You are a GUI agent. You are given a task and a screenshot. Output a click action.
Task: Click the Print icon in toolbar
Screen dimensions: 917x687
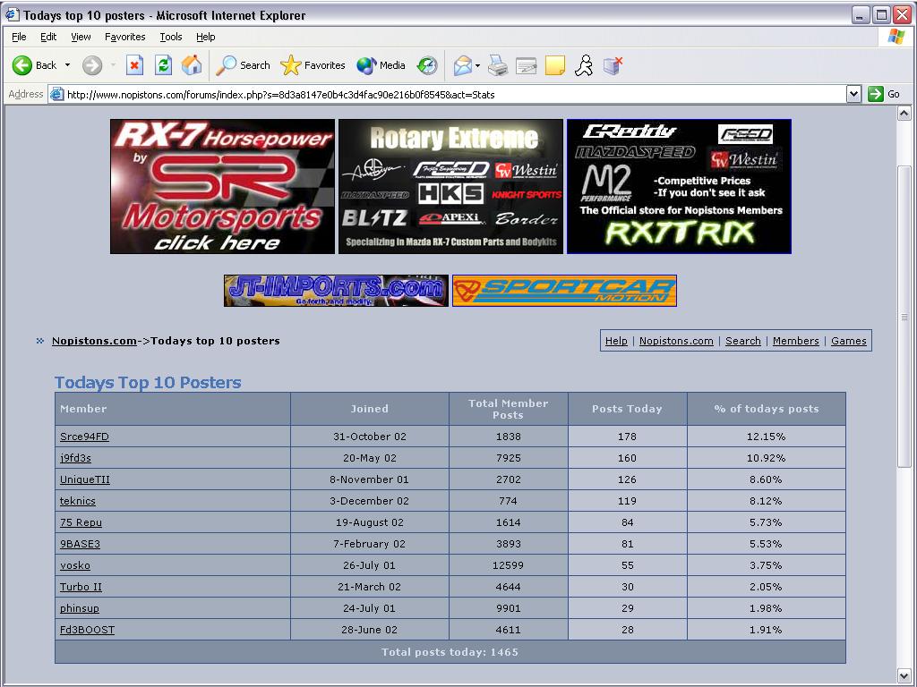pyautogui.click(x=498, y=65)
